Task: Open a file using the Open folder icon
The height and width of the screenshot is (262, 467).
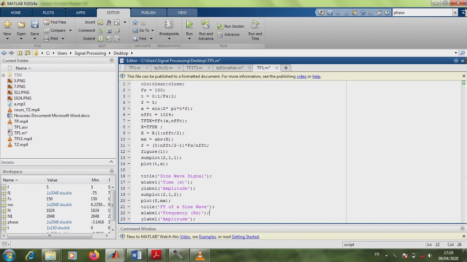Action: [x=21, y=25]
